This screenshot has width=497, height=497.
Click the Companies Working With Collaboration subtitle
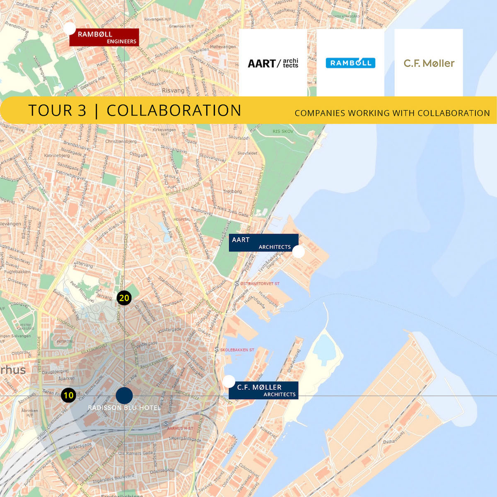click(x=392, y=113)
